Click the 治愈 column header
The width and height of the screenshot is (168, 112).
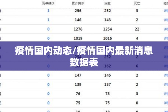[x=108, y=3]
